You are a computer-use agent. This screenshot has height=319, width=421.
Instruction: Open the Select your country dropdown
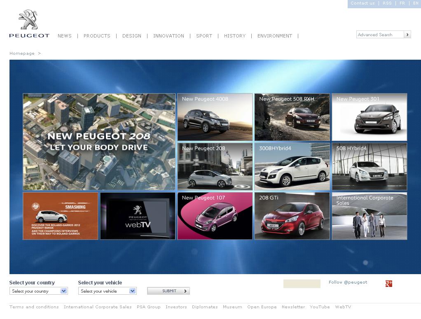point(38,291)
